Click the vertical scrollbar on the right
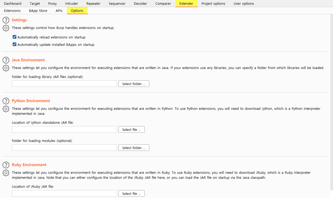 click(x=331, y=103)
